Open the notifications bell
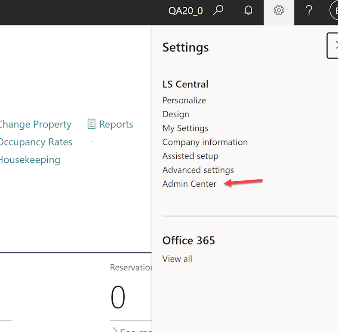338x332 pixels. (x=249, y=11)
